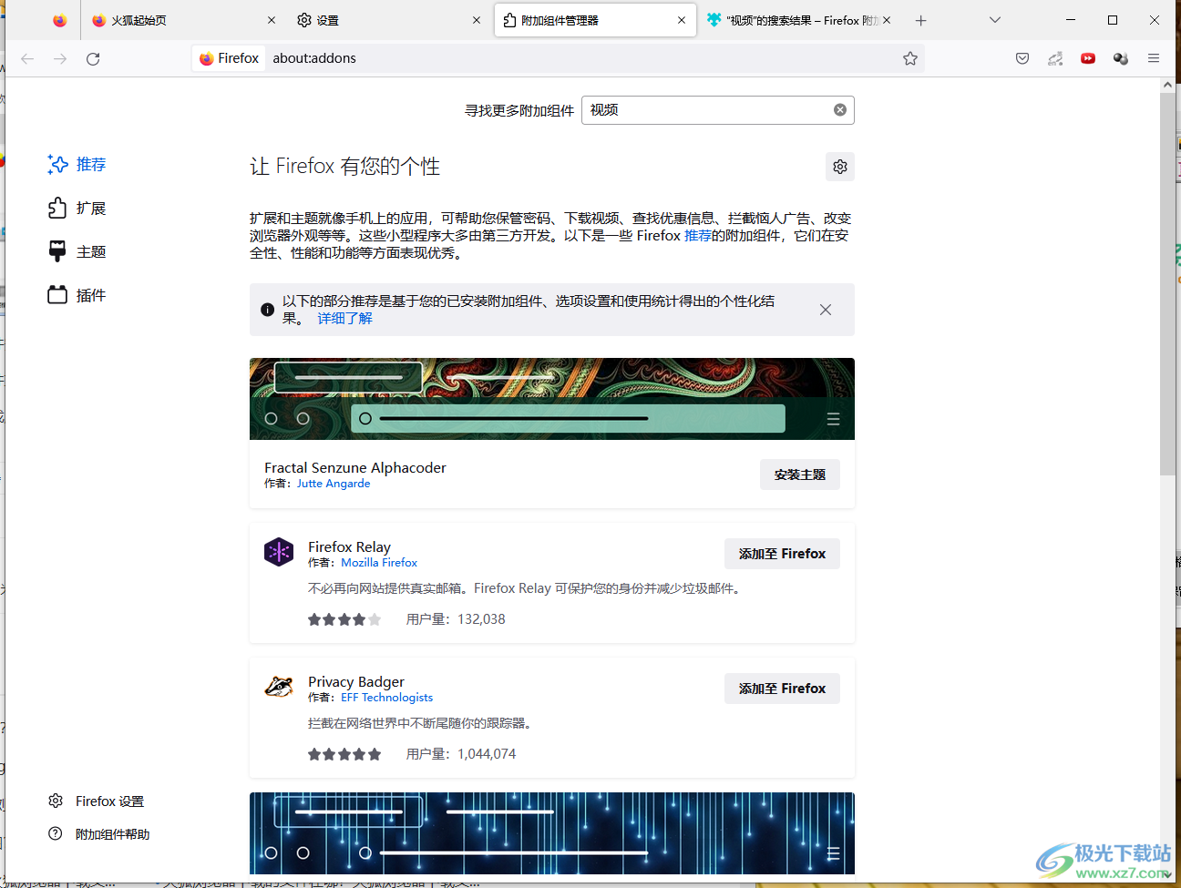Click the pinned Firefox tab

tap(59, 20)
